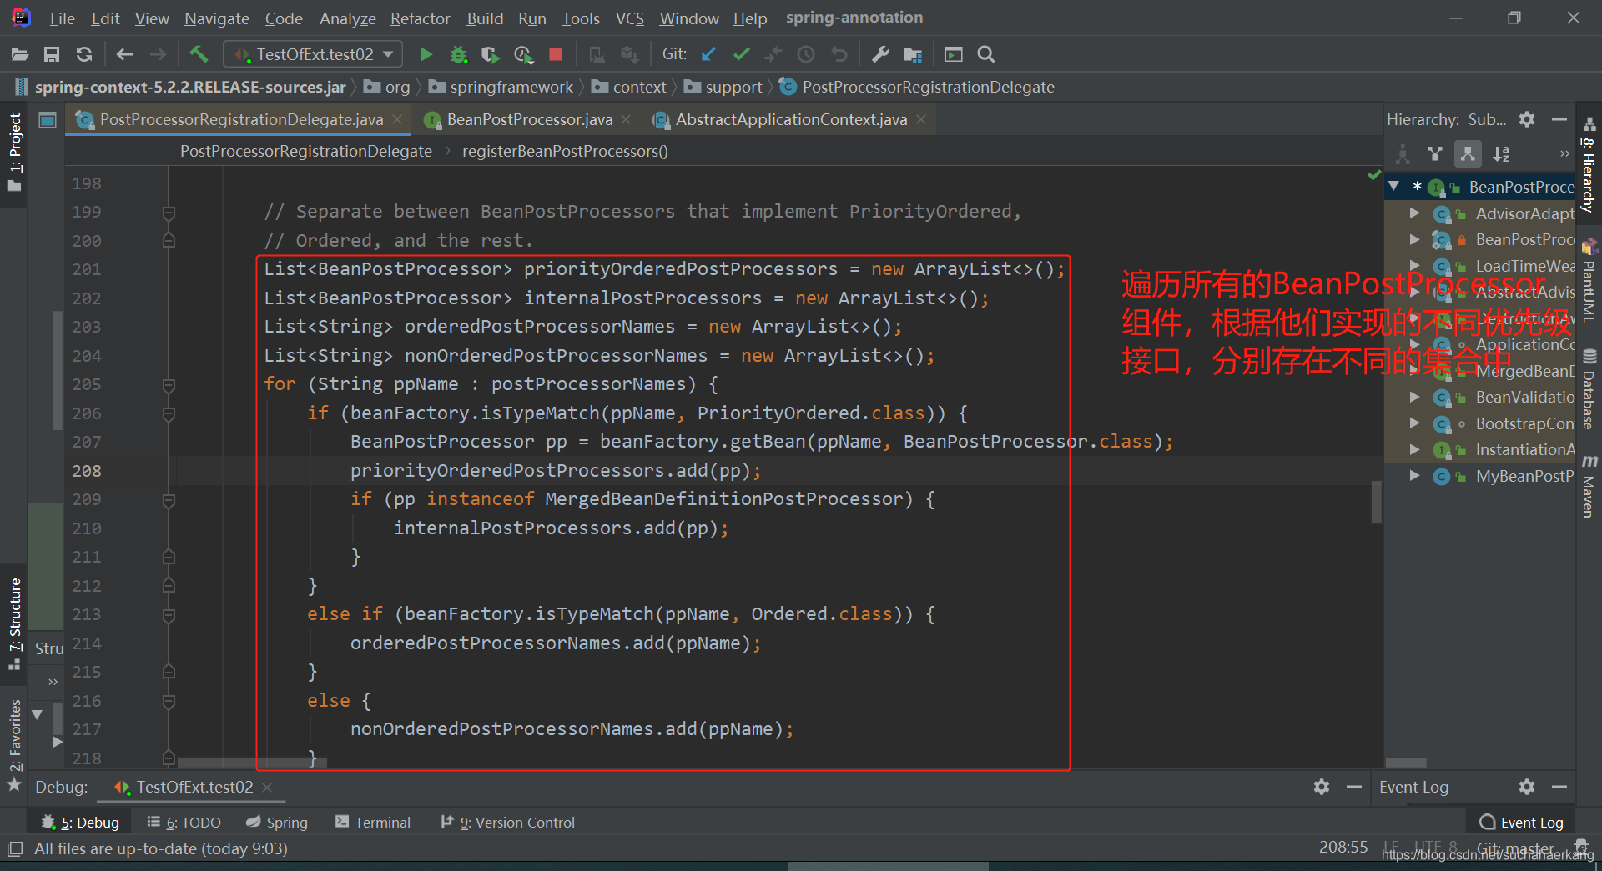Expand the AdvisorAdapt hierarchy node

pos(1415,213)
